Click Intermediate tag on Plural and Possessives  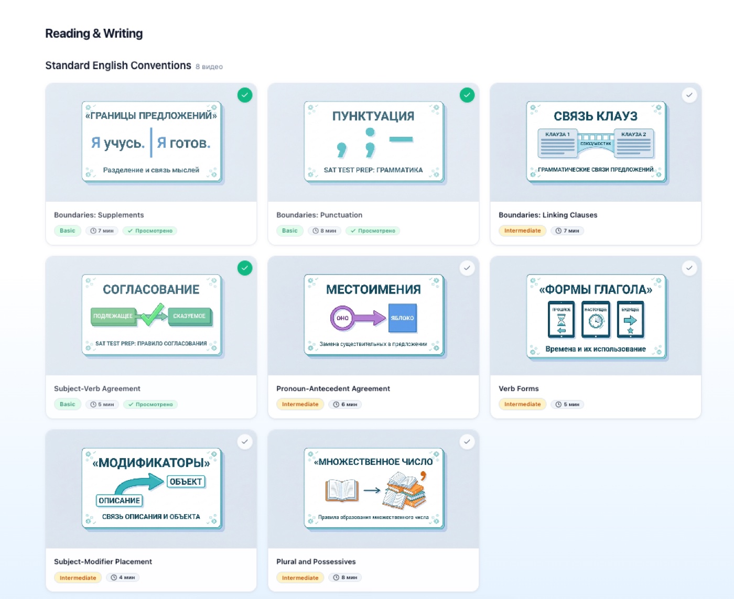click(300, 578)
